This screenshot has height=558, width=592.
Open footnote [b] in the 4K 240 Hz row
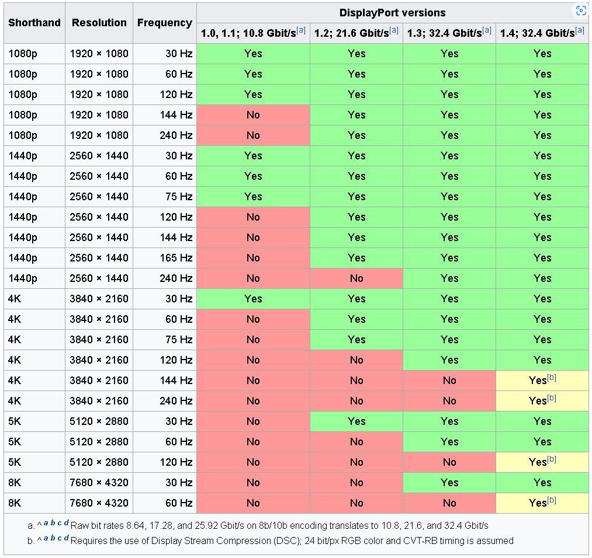552,397
